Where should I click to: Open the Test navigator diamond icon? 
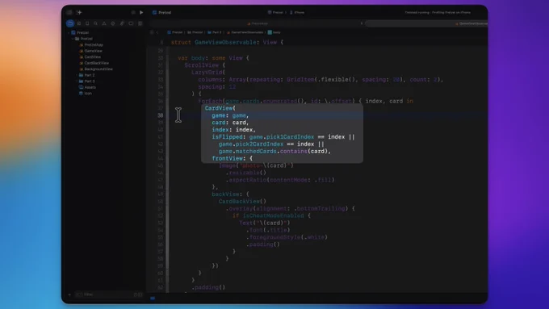point(113,23)
